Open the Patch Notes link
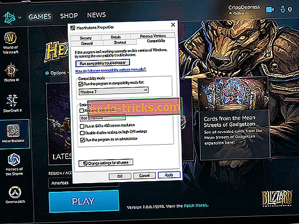 pos(195,205)
